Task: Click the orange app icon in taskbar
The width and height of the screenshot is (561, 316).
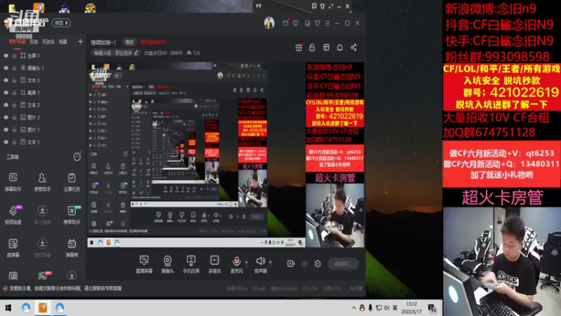Action: tap(43, 308)
